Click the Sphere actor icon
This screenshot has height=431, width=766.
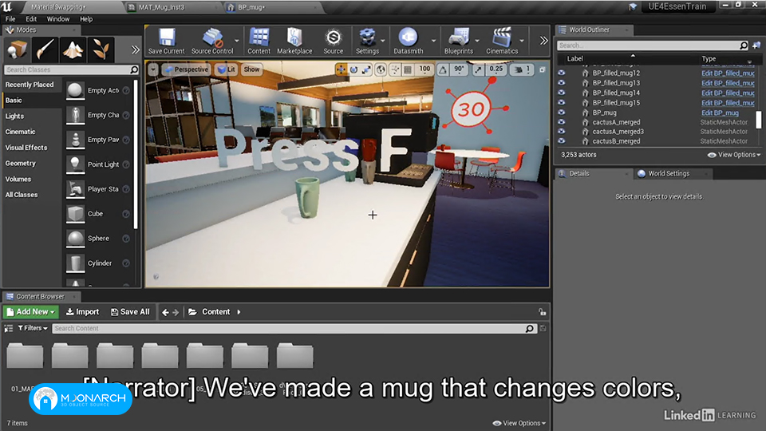[x=75, y=239]
